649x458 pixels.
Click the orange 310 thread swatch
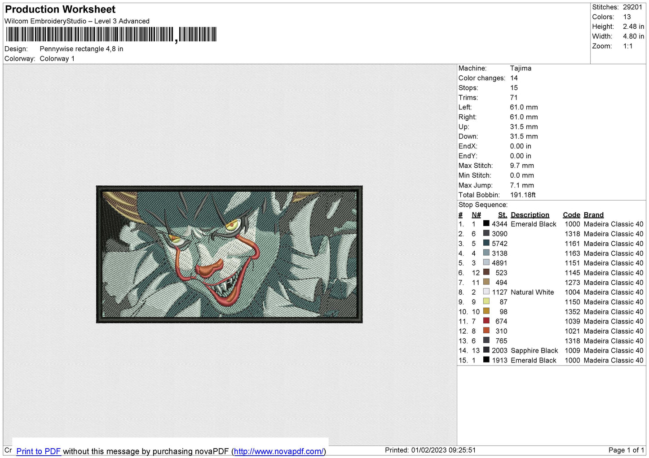[x=486, y=331]
